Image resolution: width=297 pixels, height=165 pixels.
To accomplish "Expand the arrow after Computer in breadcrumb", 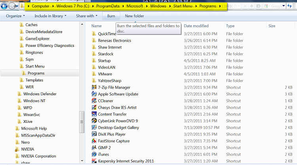I will coord(53,6).
